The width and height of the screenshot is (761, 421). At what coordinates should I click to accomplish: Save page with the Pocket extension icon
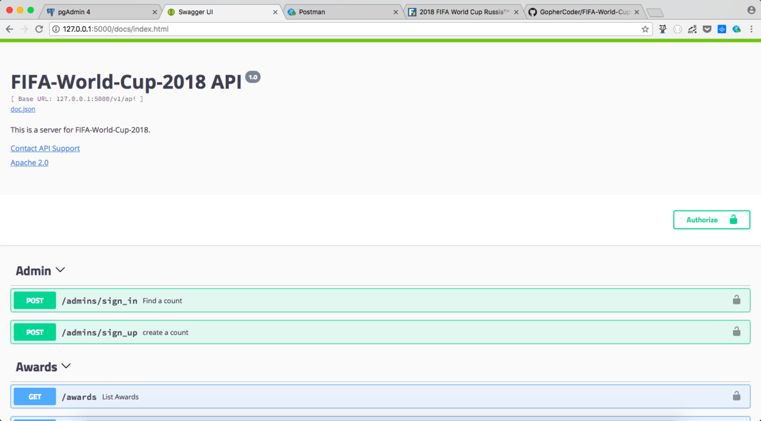pyautogui.click(x=707, y=28)
